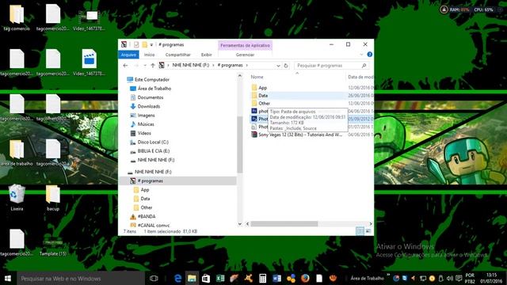Switch to the Gerenciar ribbon tab
This screenshot has height=285, width=507.
click(245, 55)
